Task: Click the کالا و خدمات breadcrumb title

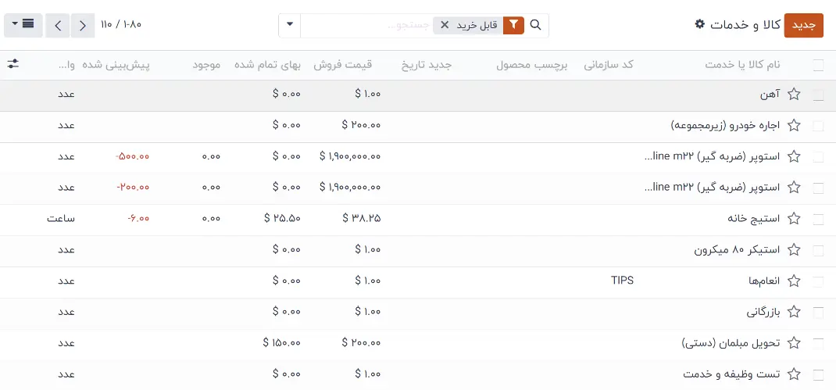Action: click(745, 24)
